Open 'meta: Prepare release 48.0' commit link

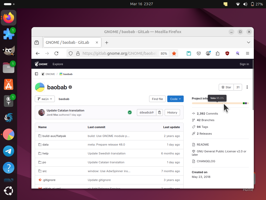[106, 145]
